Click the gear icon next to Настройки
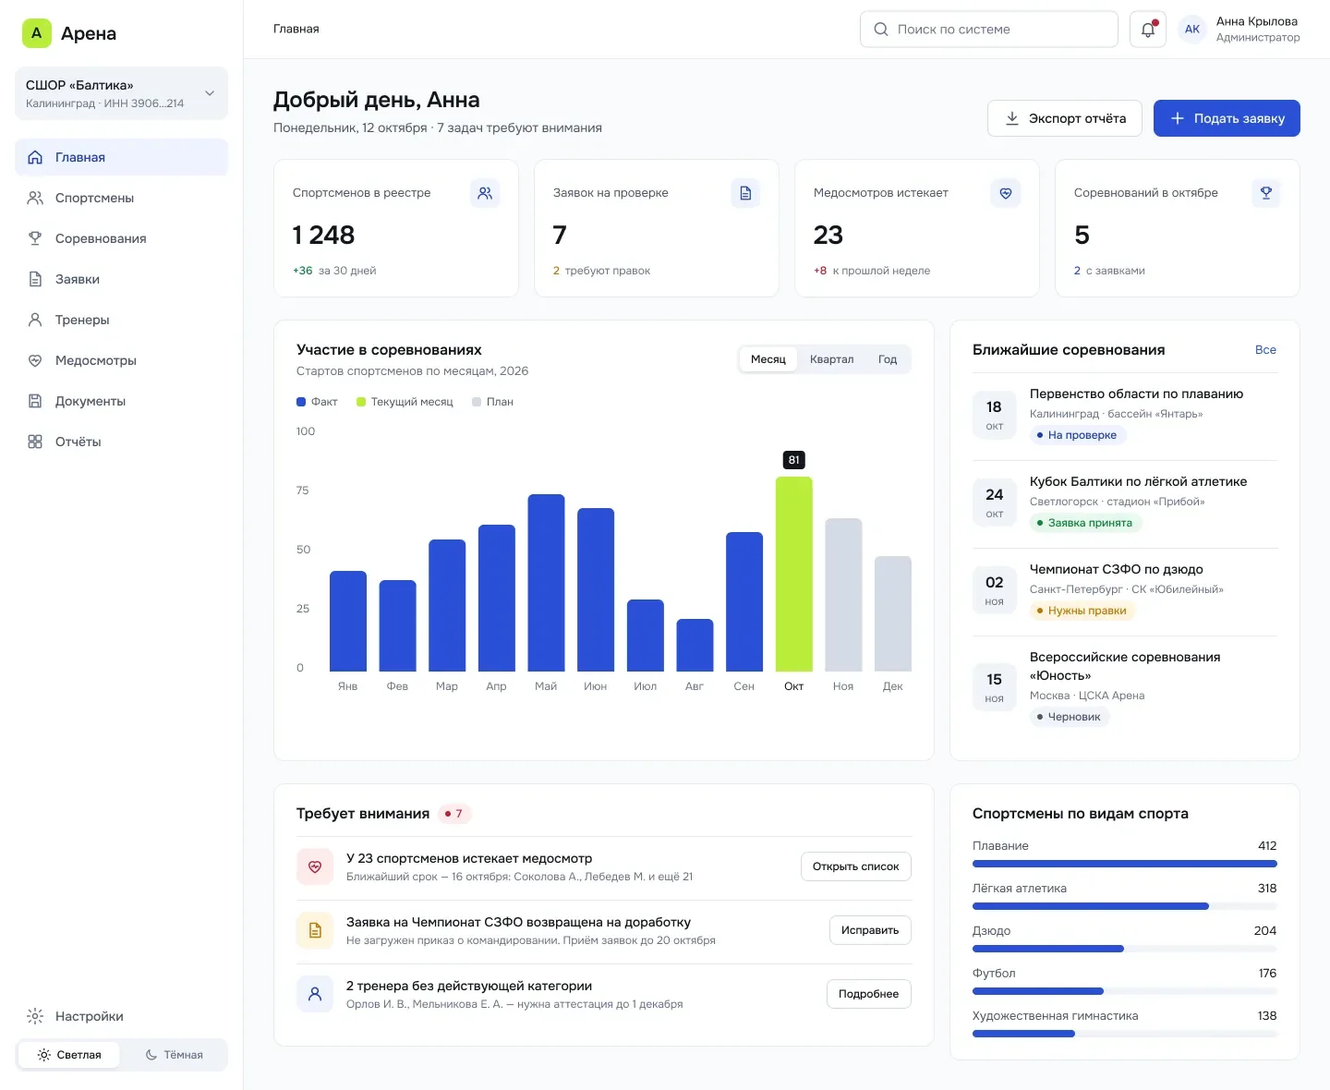Image resolution: width=1330 pixels, height=1090 pixels. [35, 1016]
